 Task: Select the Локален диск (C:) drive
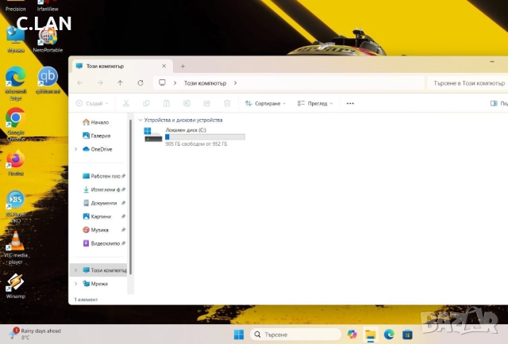tap(194, 136)
